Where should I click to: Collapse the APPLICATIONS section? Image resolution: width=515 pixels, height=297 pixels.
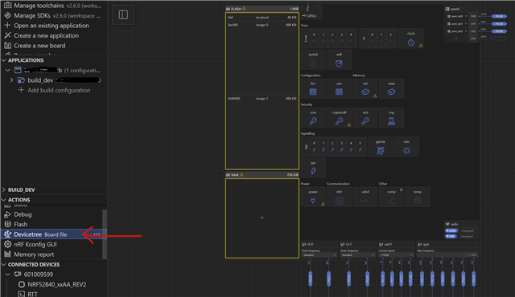[x=4, y=60]
